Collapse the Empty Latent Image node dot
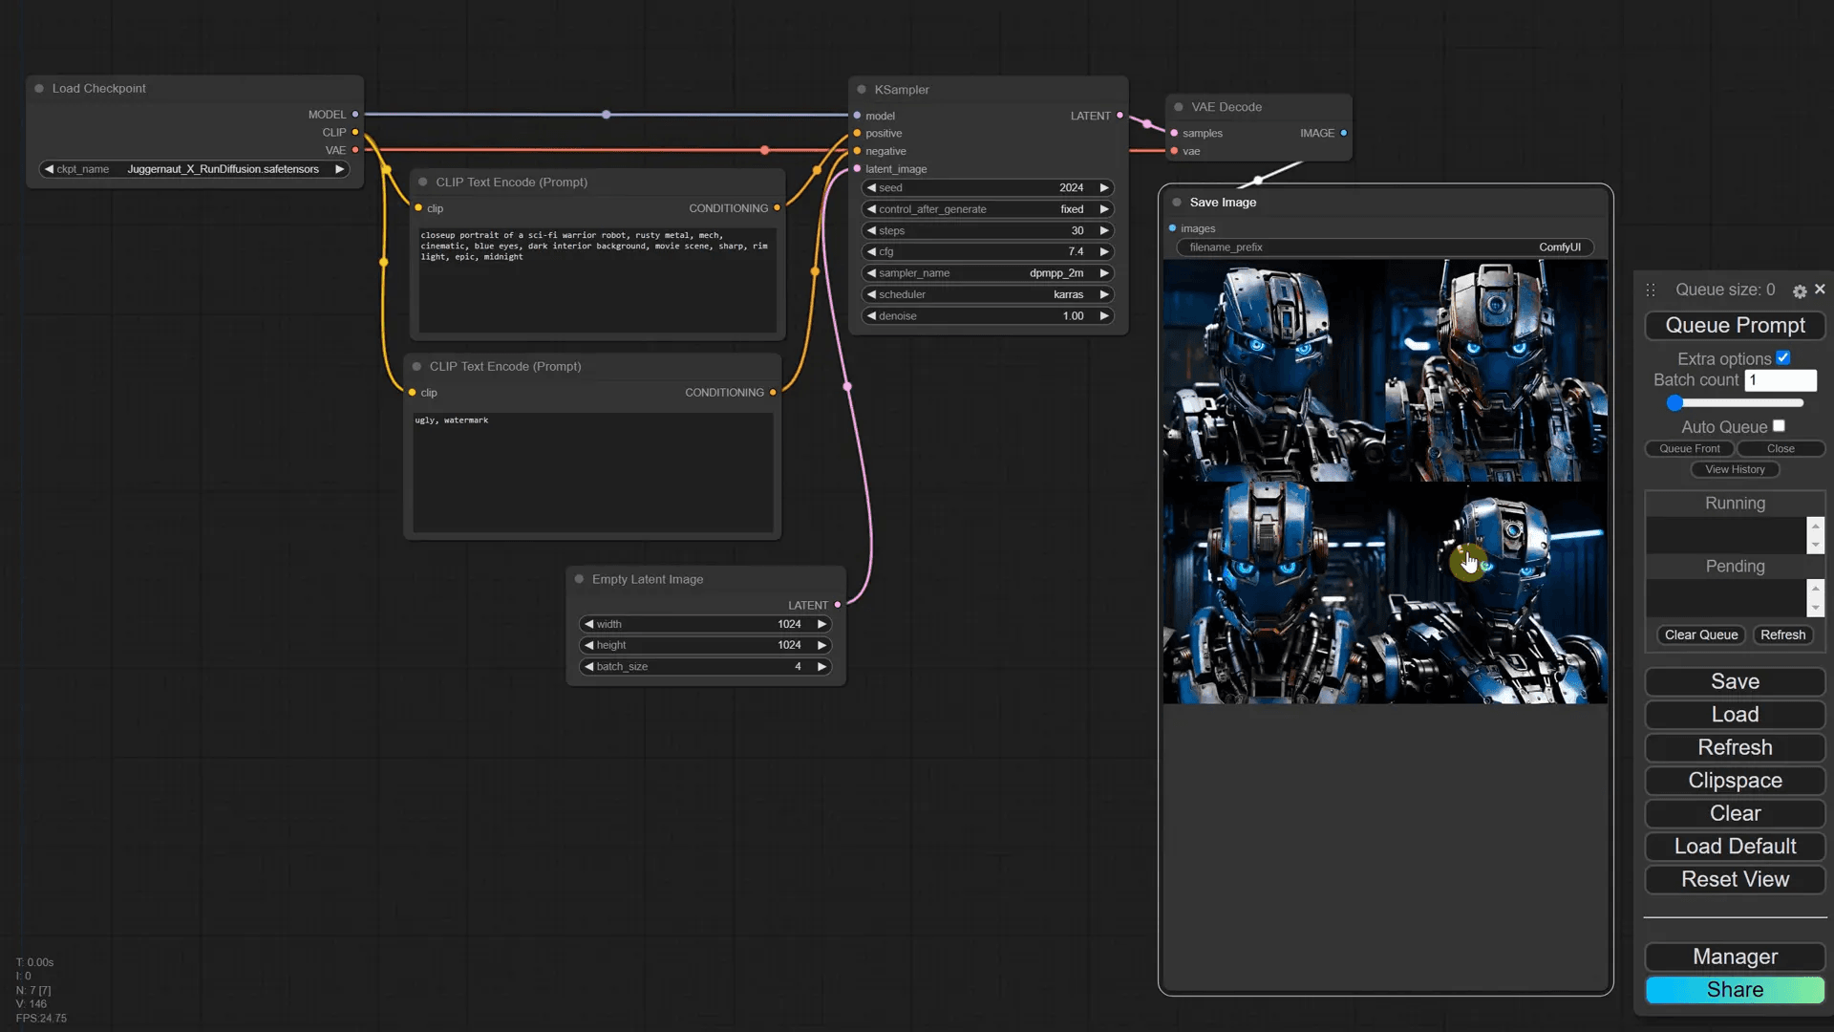 click(x=579, y=579)
